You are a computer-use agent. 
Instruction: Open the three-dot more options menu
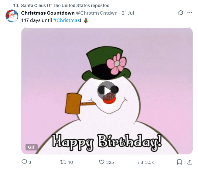[x=190, y=13]
